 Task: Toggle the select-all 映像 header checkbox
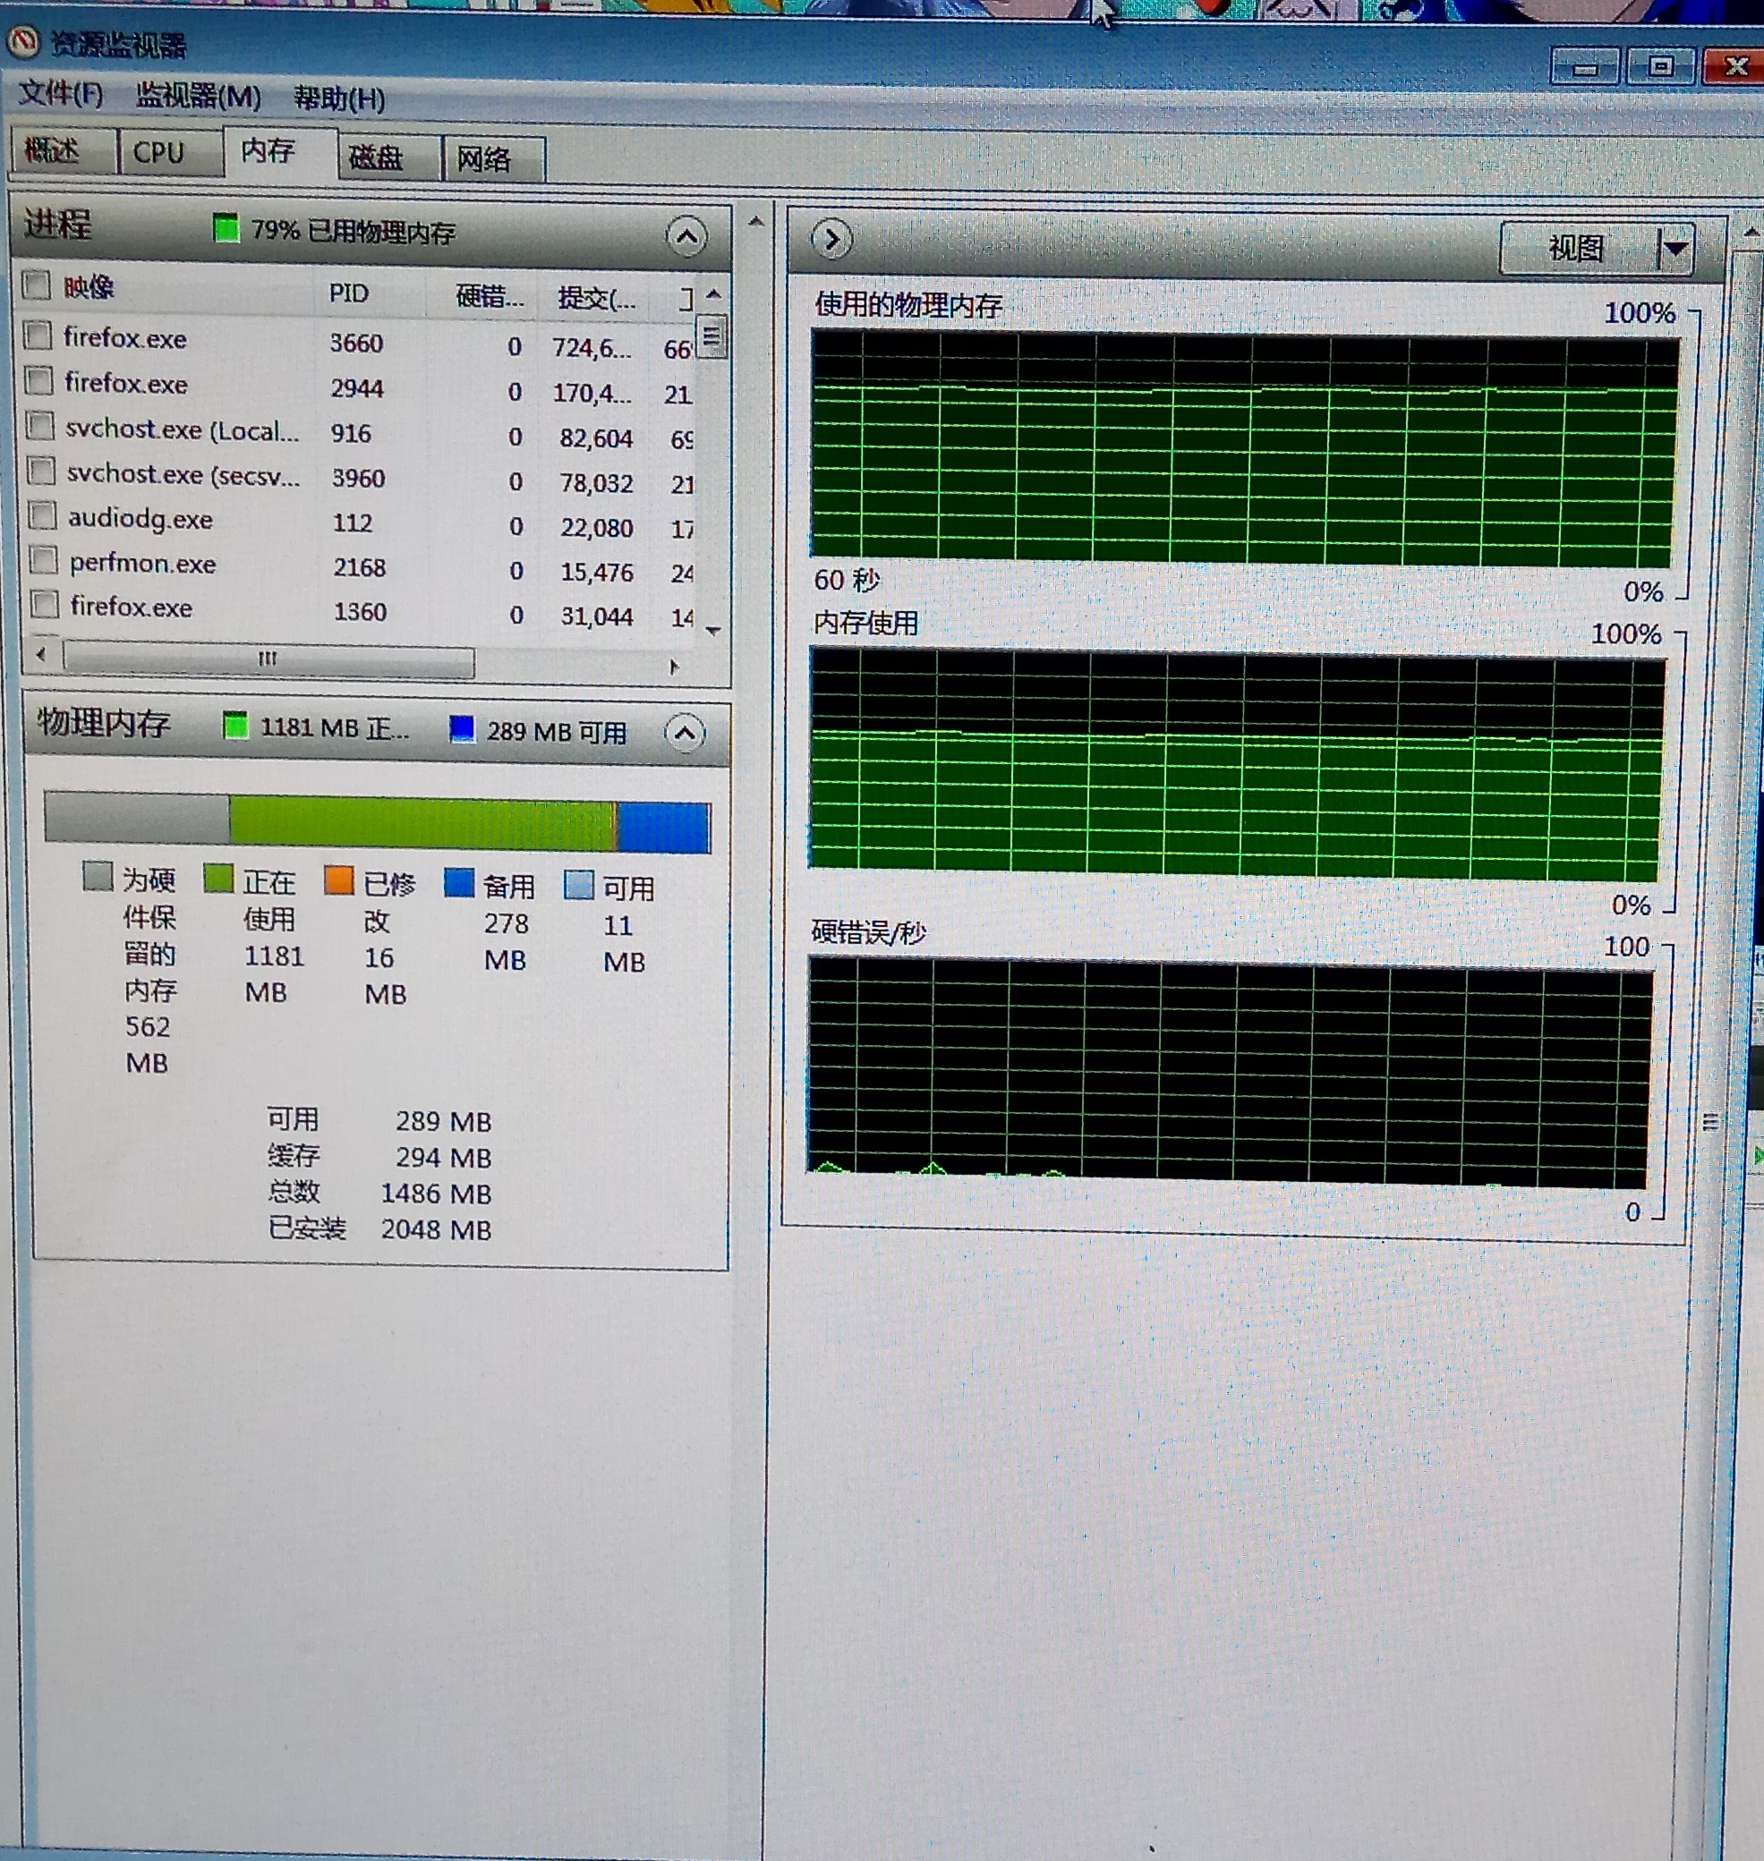click(36, 284)
